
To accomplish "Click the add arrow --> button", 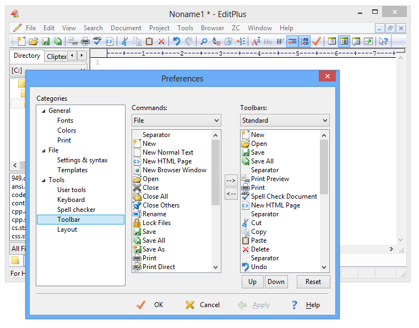I will click(231, 181).
